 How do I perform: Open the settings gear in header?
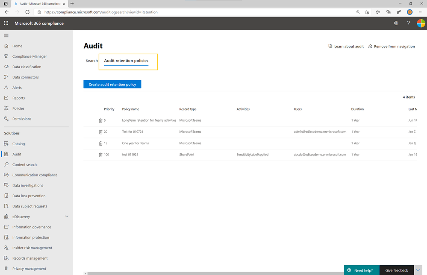[396, 23]
